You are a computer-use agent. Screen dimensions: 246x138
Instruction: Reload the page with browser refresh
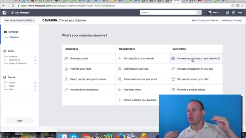click(x=13, y=6)
